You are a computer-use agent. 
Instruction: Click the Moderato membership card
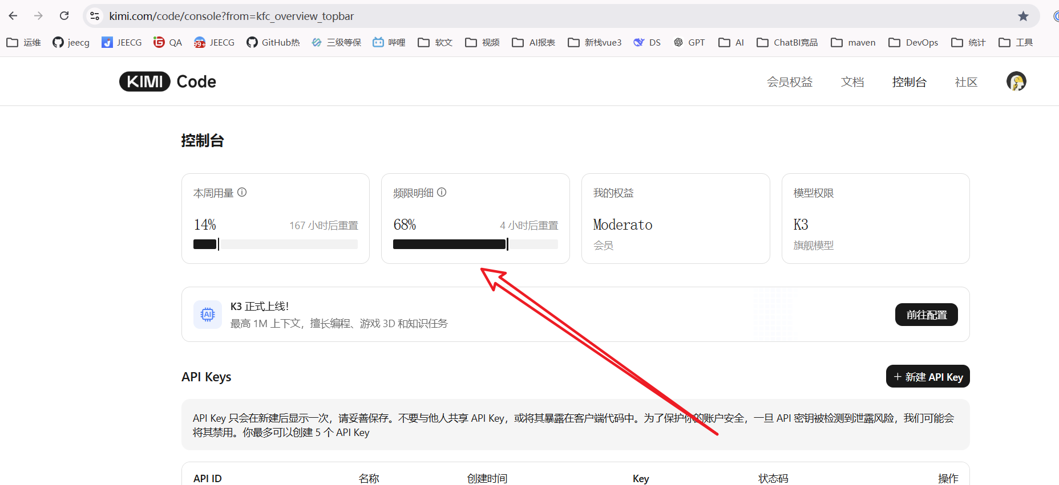click(x=676, y=218)
